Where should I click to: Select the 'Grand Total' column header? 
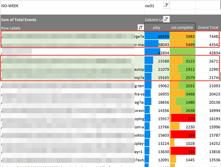208,28
